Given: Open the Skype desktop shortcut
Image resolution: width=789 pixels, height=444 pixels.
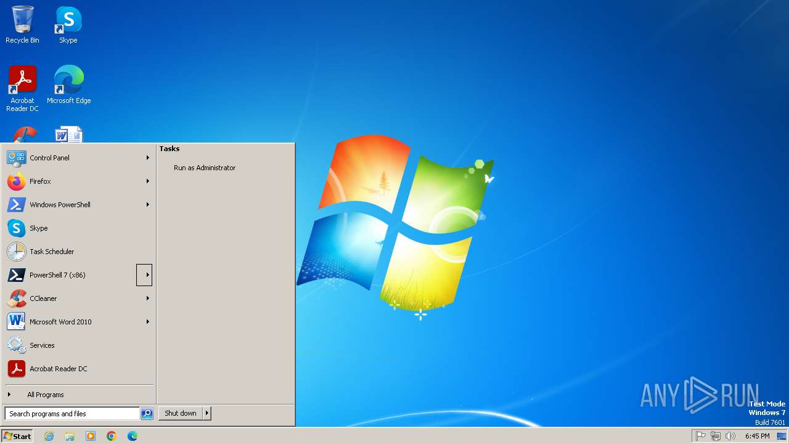Looking at the screenshot, I should (x=68, y=25).
